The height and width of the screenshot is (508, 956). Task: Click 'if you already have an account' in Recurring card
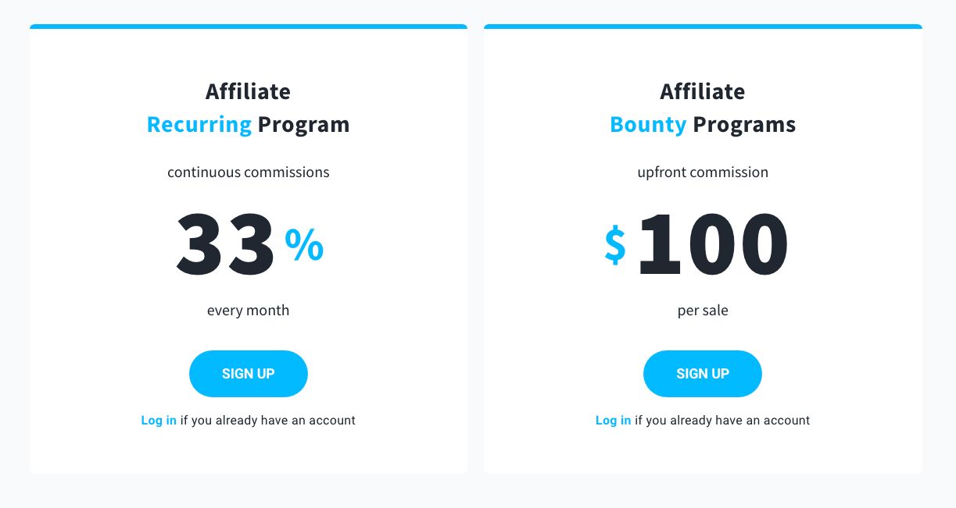[268, 421]
